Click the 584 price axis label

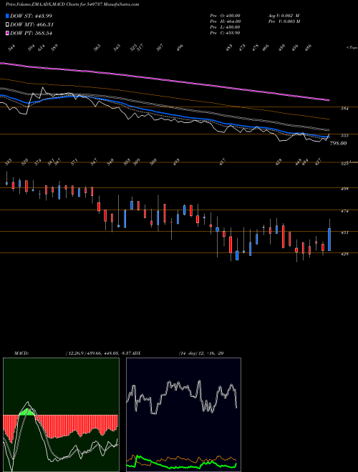click(344, 109)
